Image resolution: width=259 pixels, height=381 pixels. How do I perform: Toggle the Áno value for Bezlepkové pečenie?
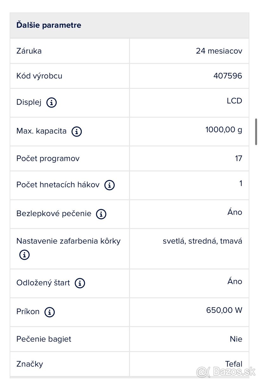point(235,212)
